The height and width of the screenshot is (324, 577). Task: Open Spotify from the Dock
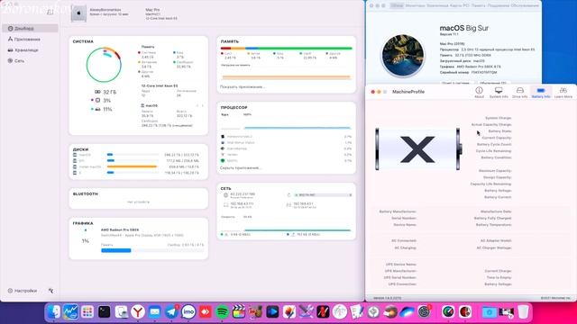(222, 312)
